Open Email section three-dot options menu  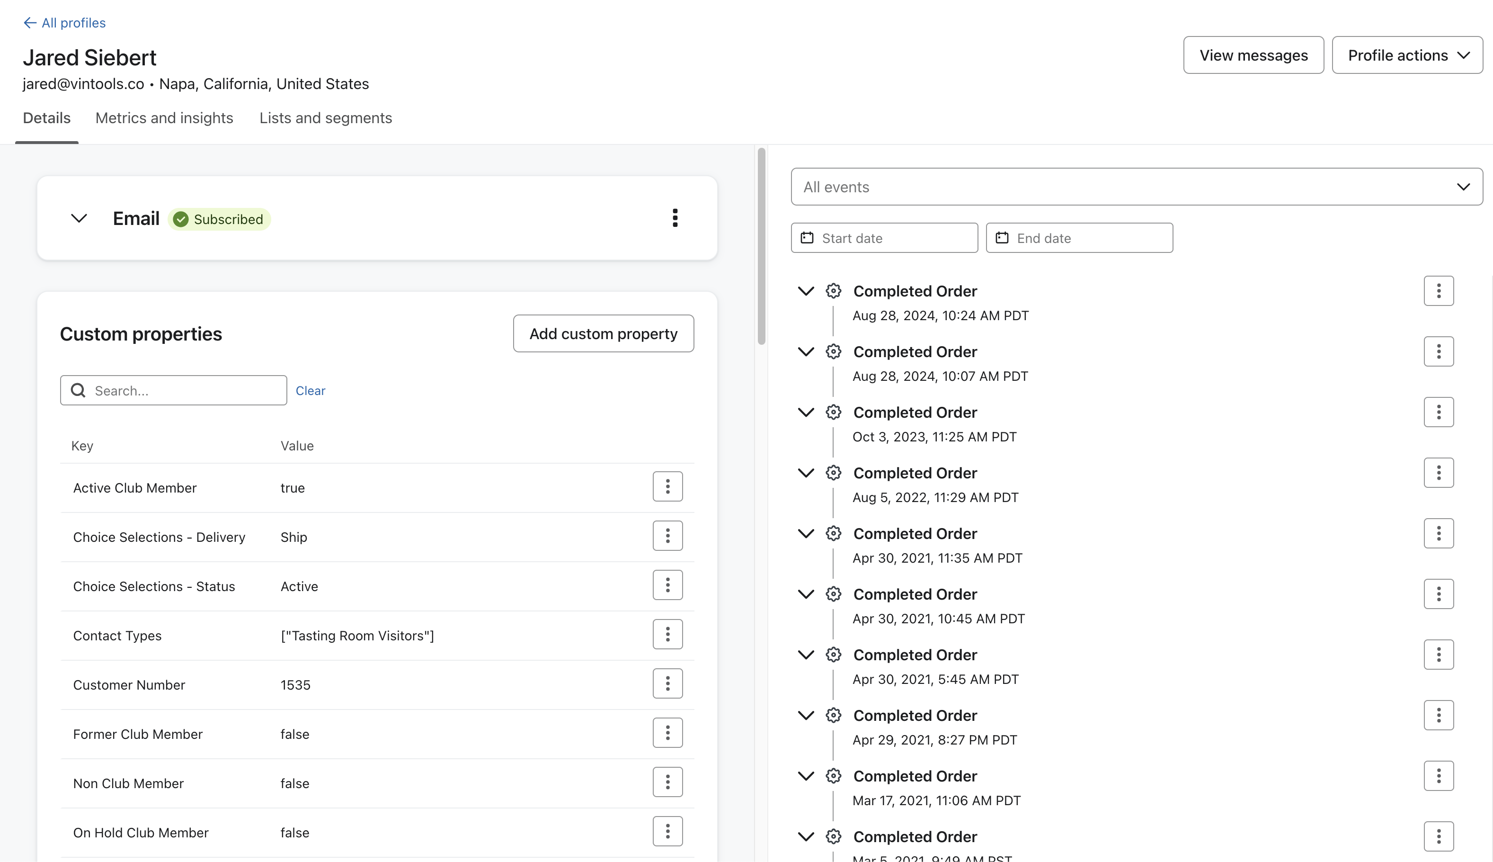tap(675, 218)
